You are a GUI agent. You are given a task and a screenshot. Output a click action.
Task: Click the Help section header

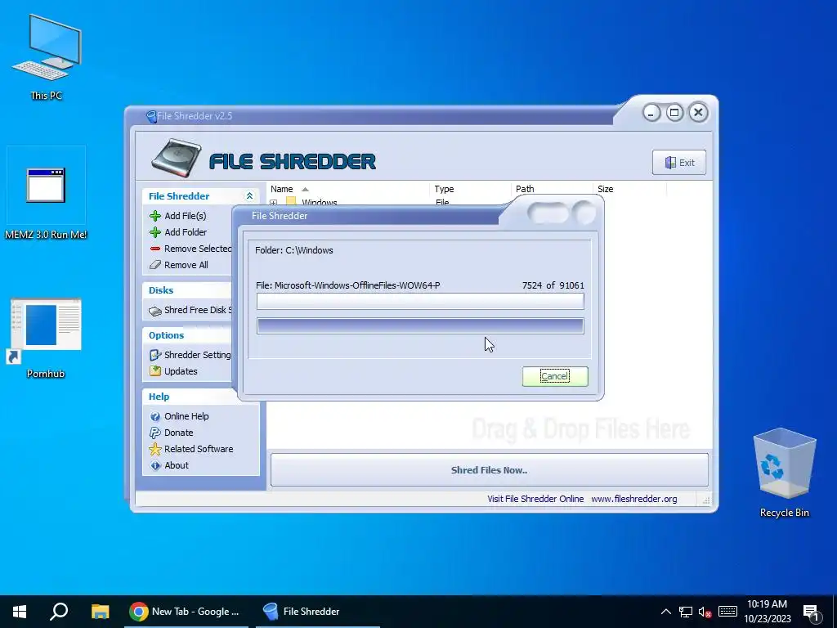pyautogui.click(x=159, y=397)
